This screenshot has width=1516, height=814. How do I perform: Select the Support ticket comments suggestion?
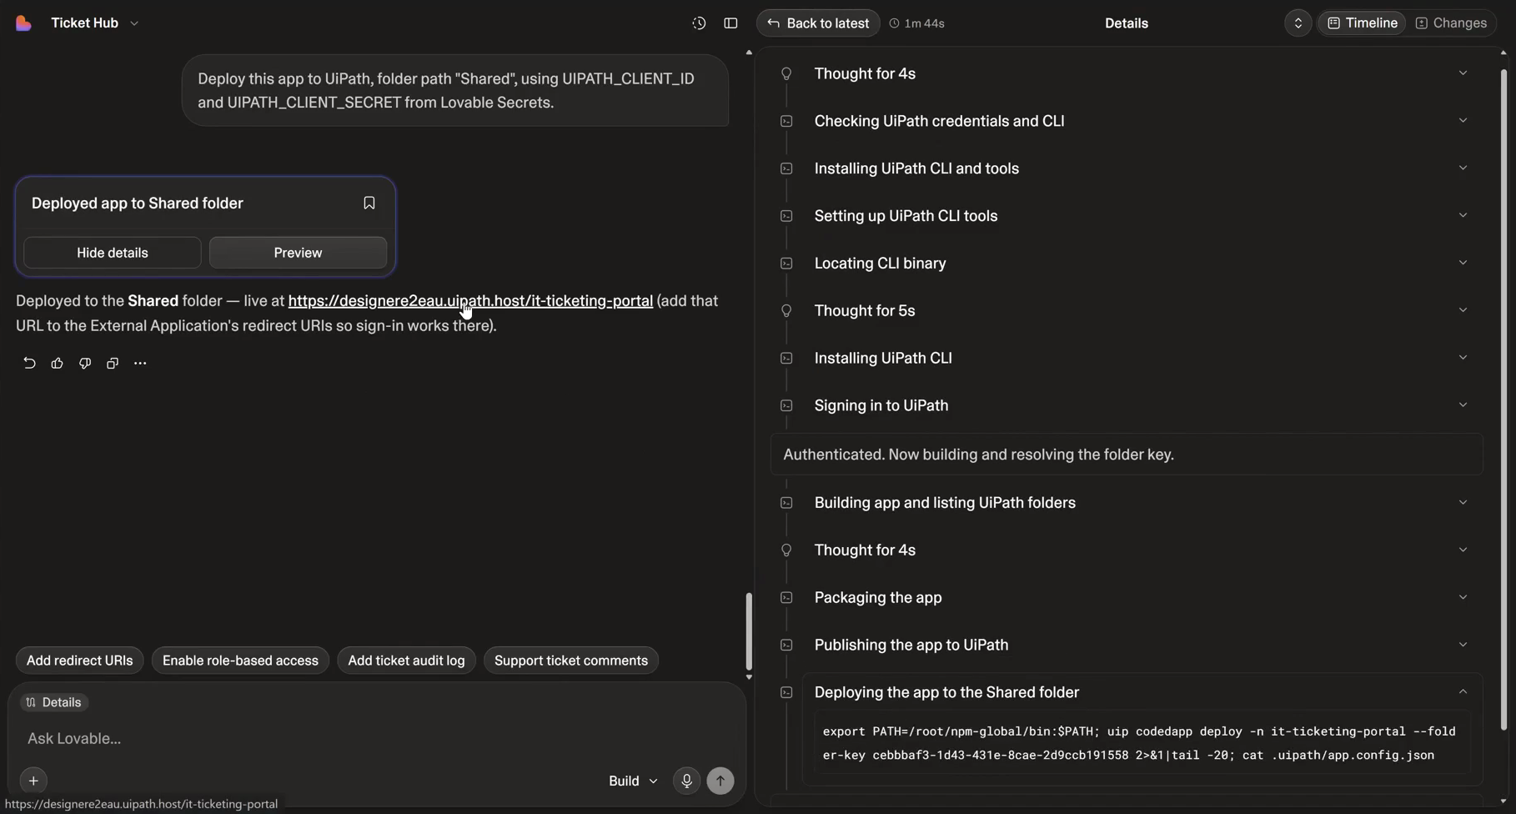click(570, 661)
